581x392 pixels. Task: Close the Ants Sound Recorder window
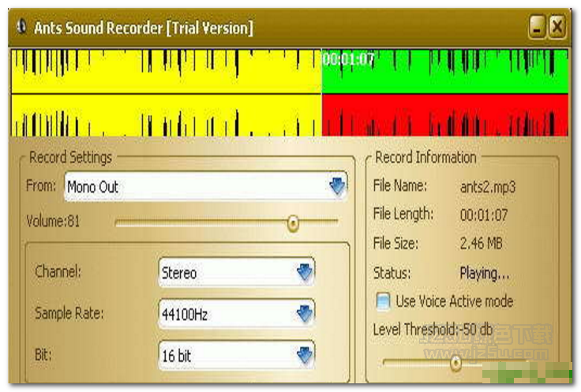(x=557, y=27)
